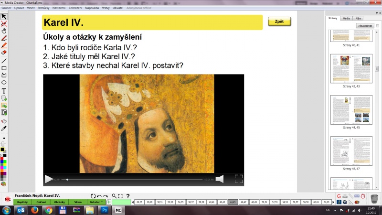Click the Aktualizovat button
Viewport: 382px width, 215px height.
click(365, 26)
